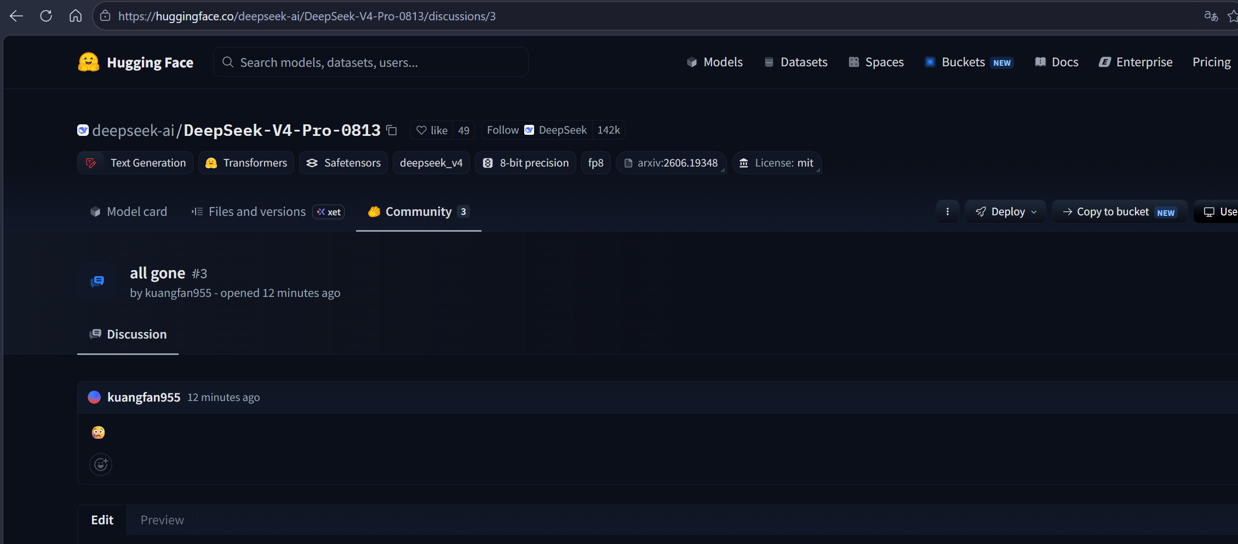Click the Hugging Face wordmark text
The height and width of the screenshot is (544, 1238).
150,62
